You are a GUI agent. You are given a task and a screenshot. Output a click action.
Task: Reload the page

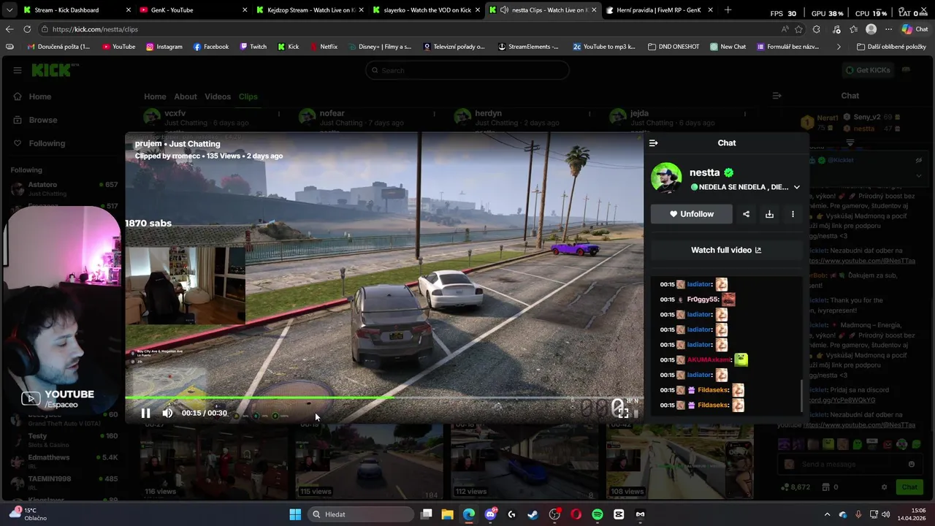[x=27, y=29]
